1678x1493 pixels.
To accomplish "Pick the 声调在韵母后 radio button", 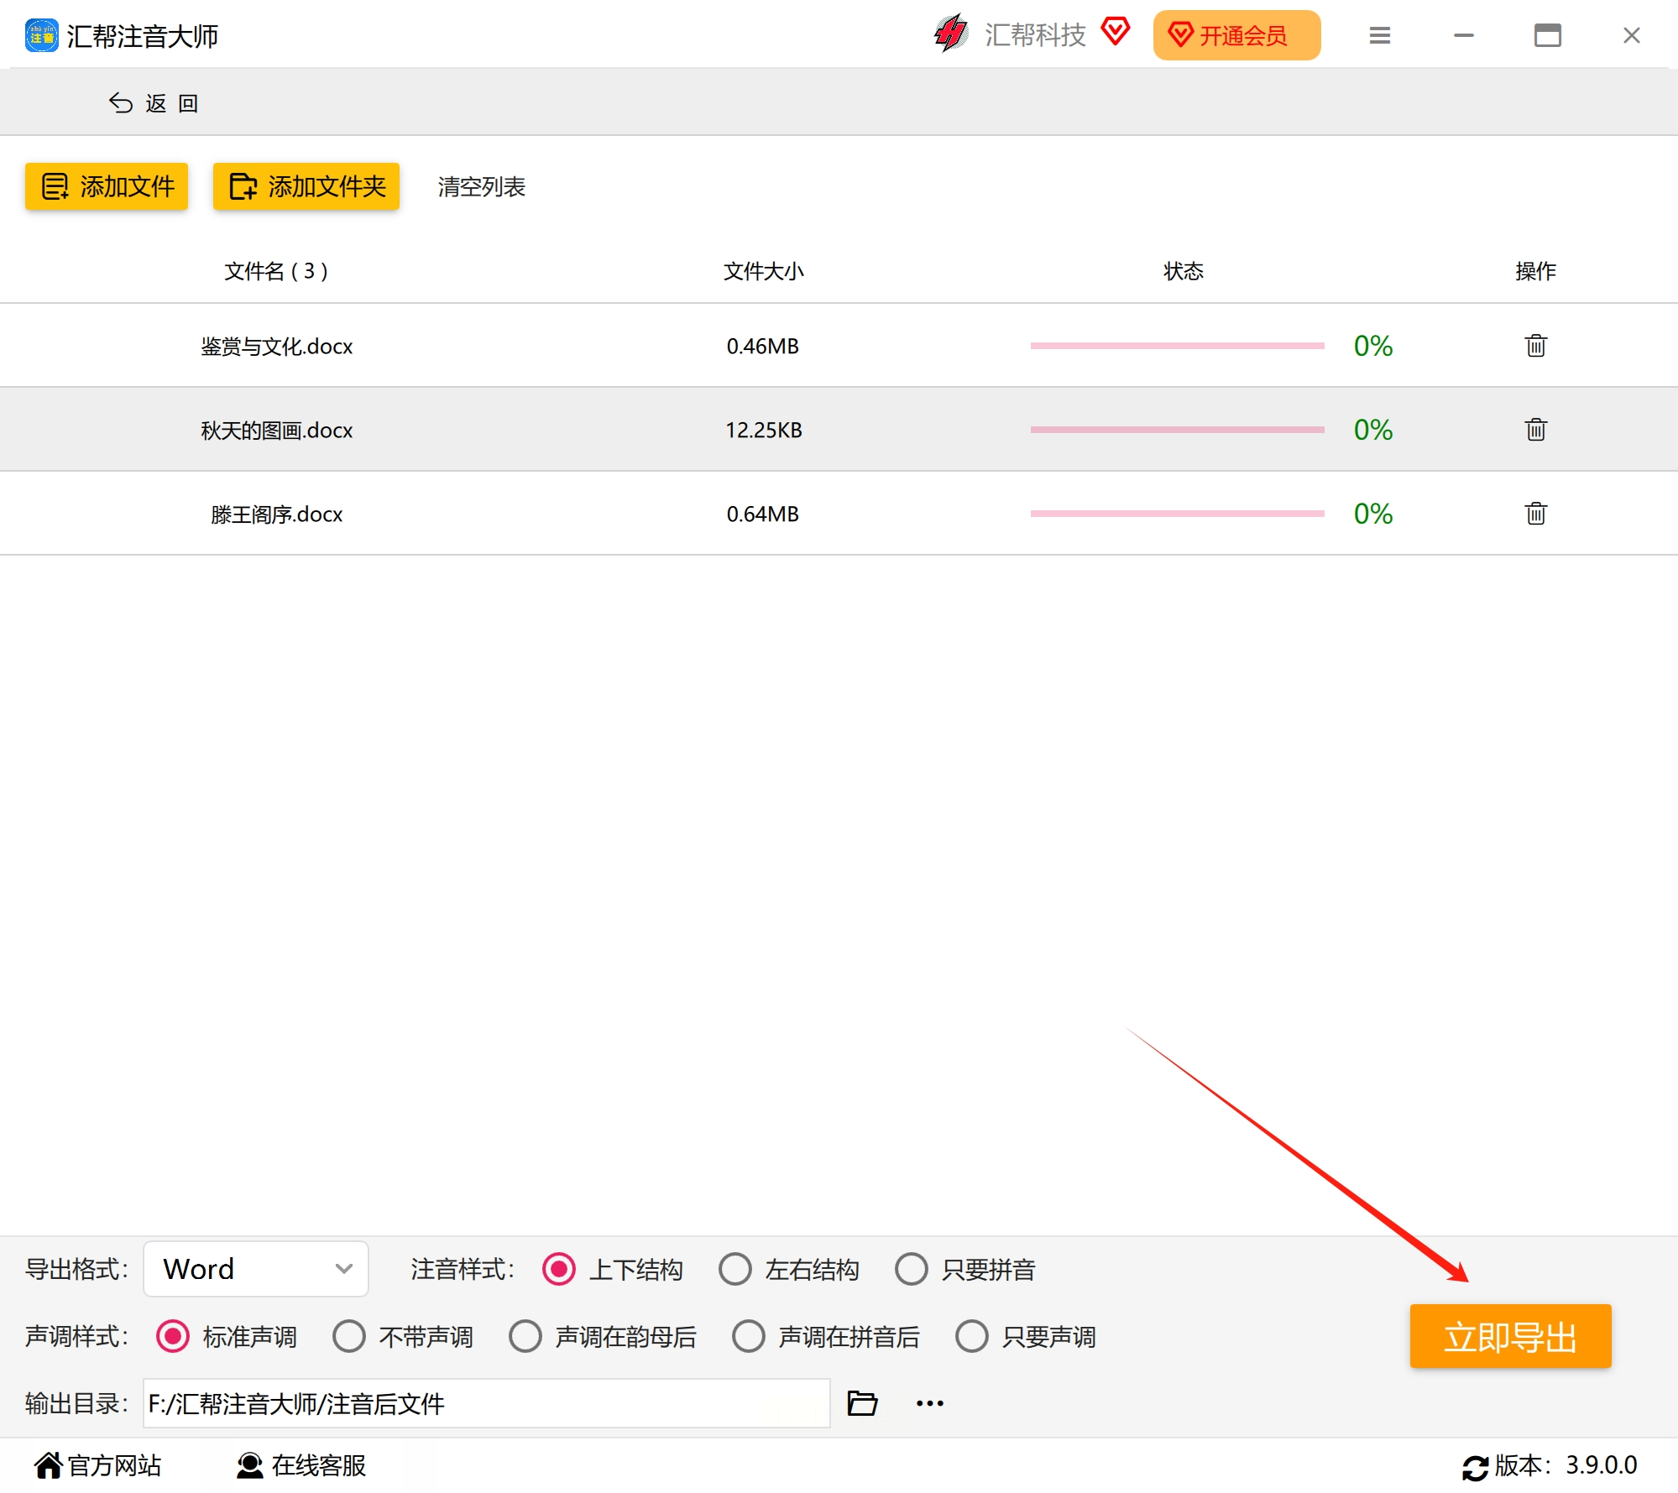I will (x=525, y=1336).
